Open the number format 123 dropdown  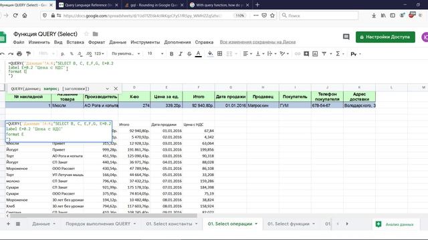pos(99,54)
